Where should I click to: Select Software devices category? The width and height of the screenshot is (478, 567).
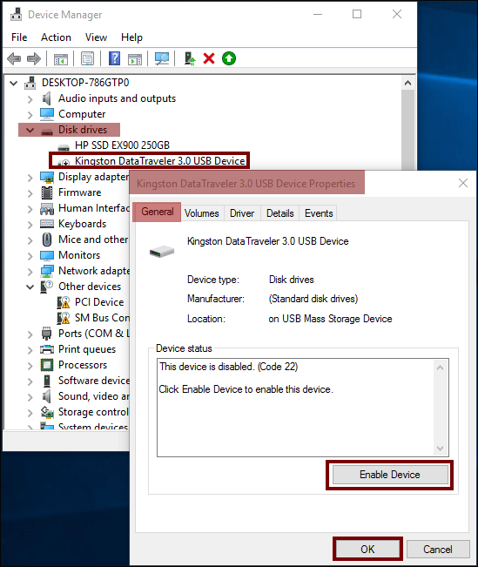point(94,381)
